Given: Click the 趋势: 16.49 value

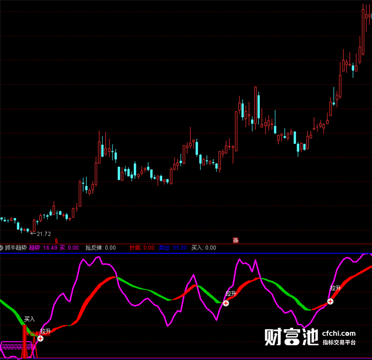Looking at the screenshot, I should [x=43, y=248].
